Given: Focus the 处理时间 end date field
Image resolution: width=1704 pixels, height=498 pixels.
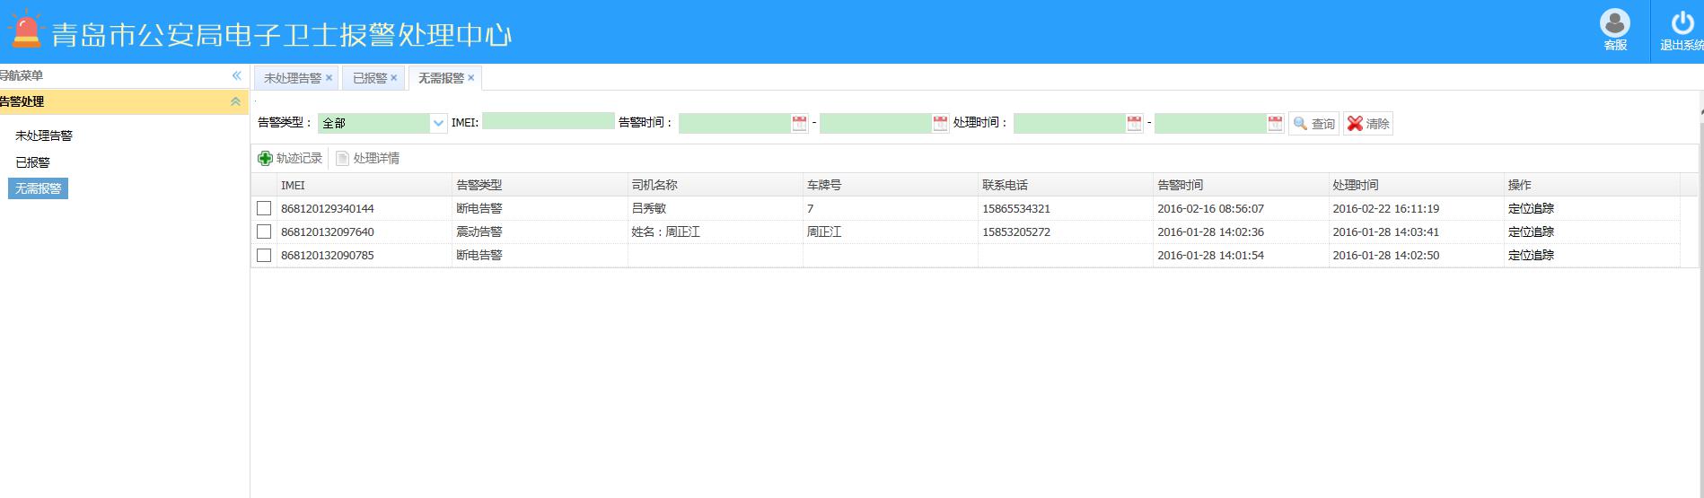Looking at the screenshot, I should tap(1210, 123).
